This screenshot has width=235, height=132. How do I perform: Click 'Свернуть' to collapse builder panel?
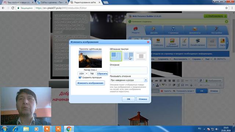coord(220,59)
